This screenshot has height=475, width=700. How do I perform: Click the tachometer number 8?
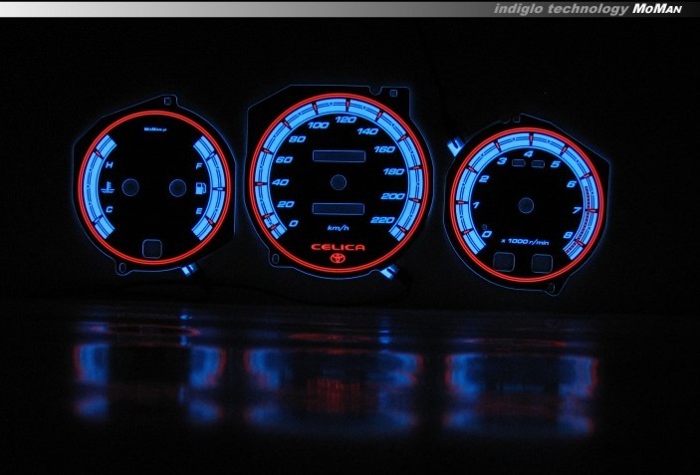pos(569,235)
